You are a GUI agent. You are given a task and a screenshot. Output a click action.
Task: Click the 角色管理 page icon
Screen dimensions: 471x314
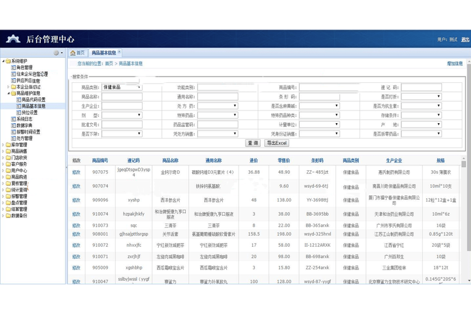(x=13, y=68)
